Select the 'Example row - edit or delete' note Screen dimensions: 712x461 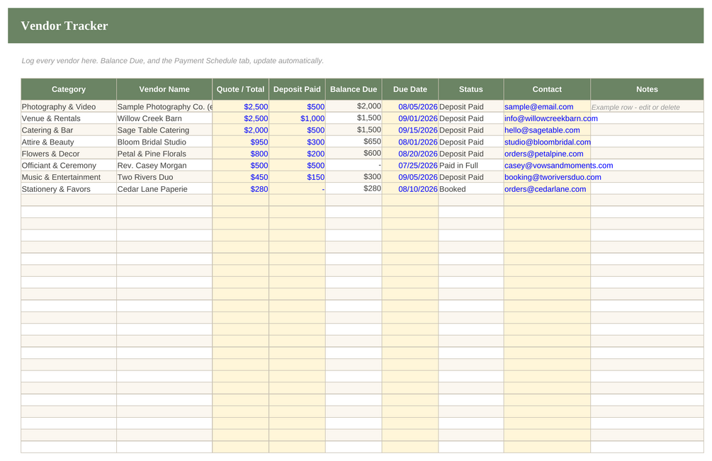[x=635, y=108]
